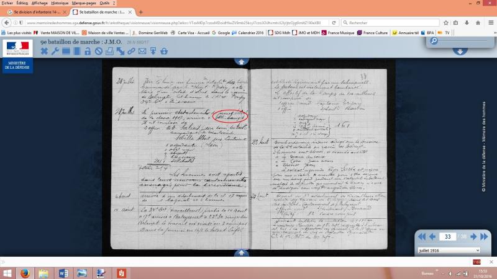Open 'Carte Visa - Accueil' bookmark
Screen dimensions: 497x279
(191, 33)
